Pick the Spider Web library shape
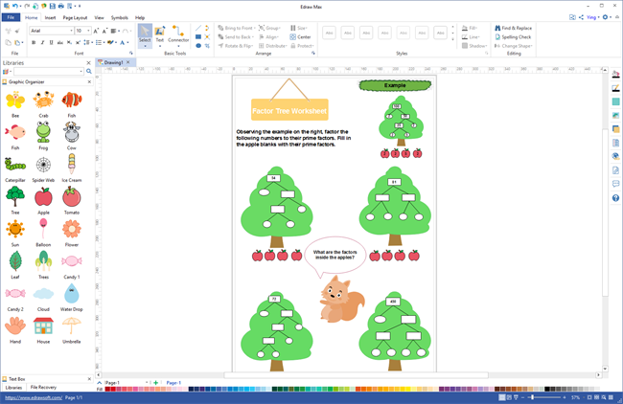623x404 pixels. click(43, 167)
